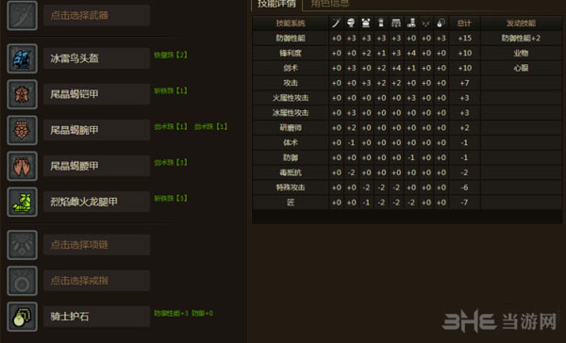Click the activated skill 业物
Viewport: 566px width, 343px height.
point(521,54)
